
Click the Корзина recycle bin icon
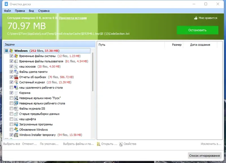coord(16,93)
